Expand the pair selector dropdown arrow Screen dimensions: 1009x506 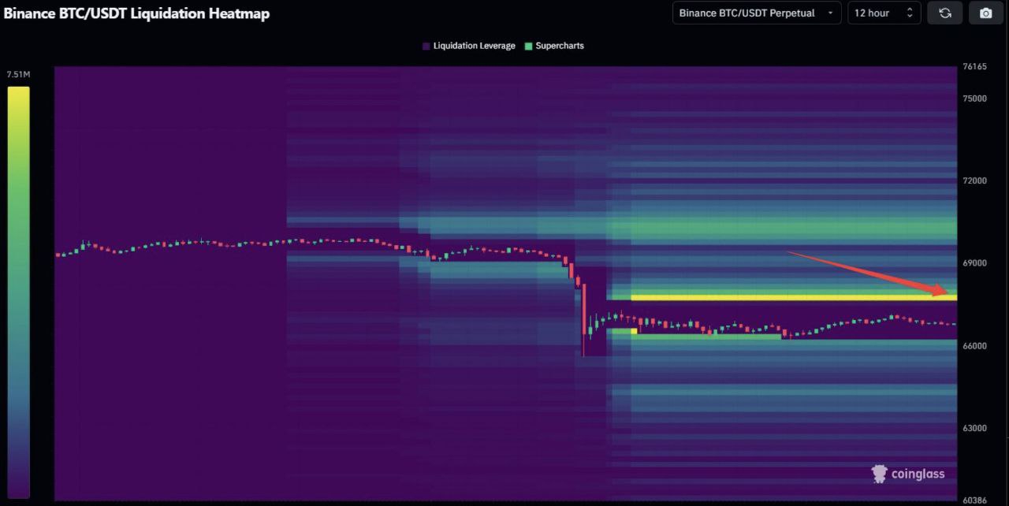[830, 13]
